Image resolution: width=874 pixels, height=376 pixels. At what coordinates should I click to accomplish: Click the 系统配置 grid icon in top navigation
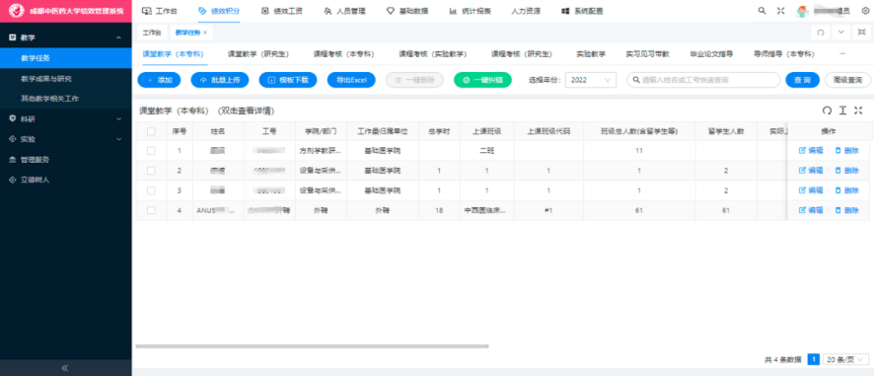click(x=565, y=11)
